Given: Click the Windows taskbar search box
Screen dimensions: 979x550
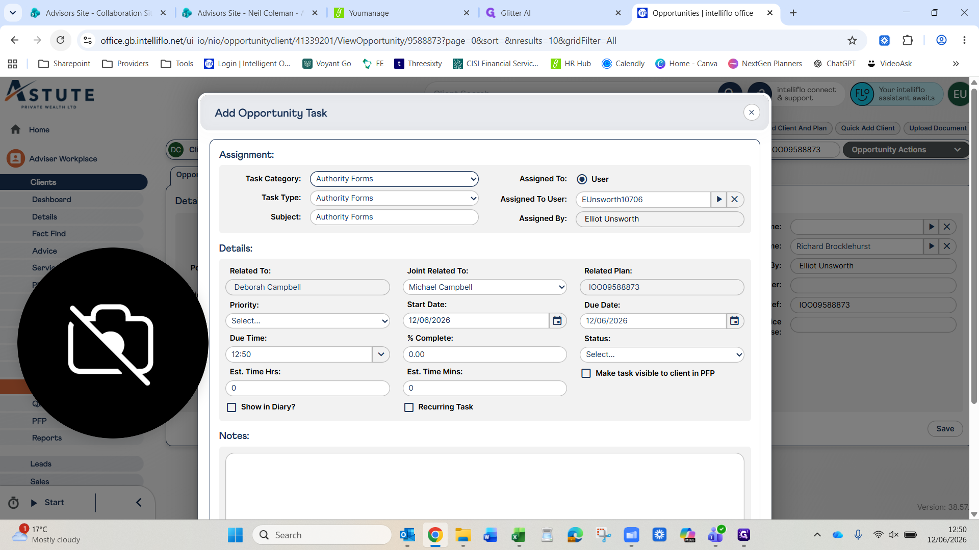Looking at the screenshot, I should [322, 535].
